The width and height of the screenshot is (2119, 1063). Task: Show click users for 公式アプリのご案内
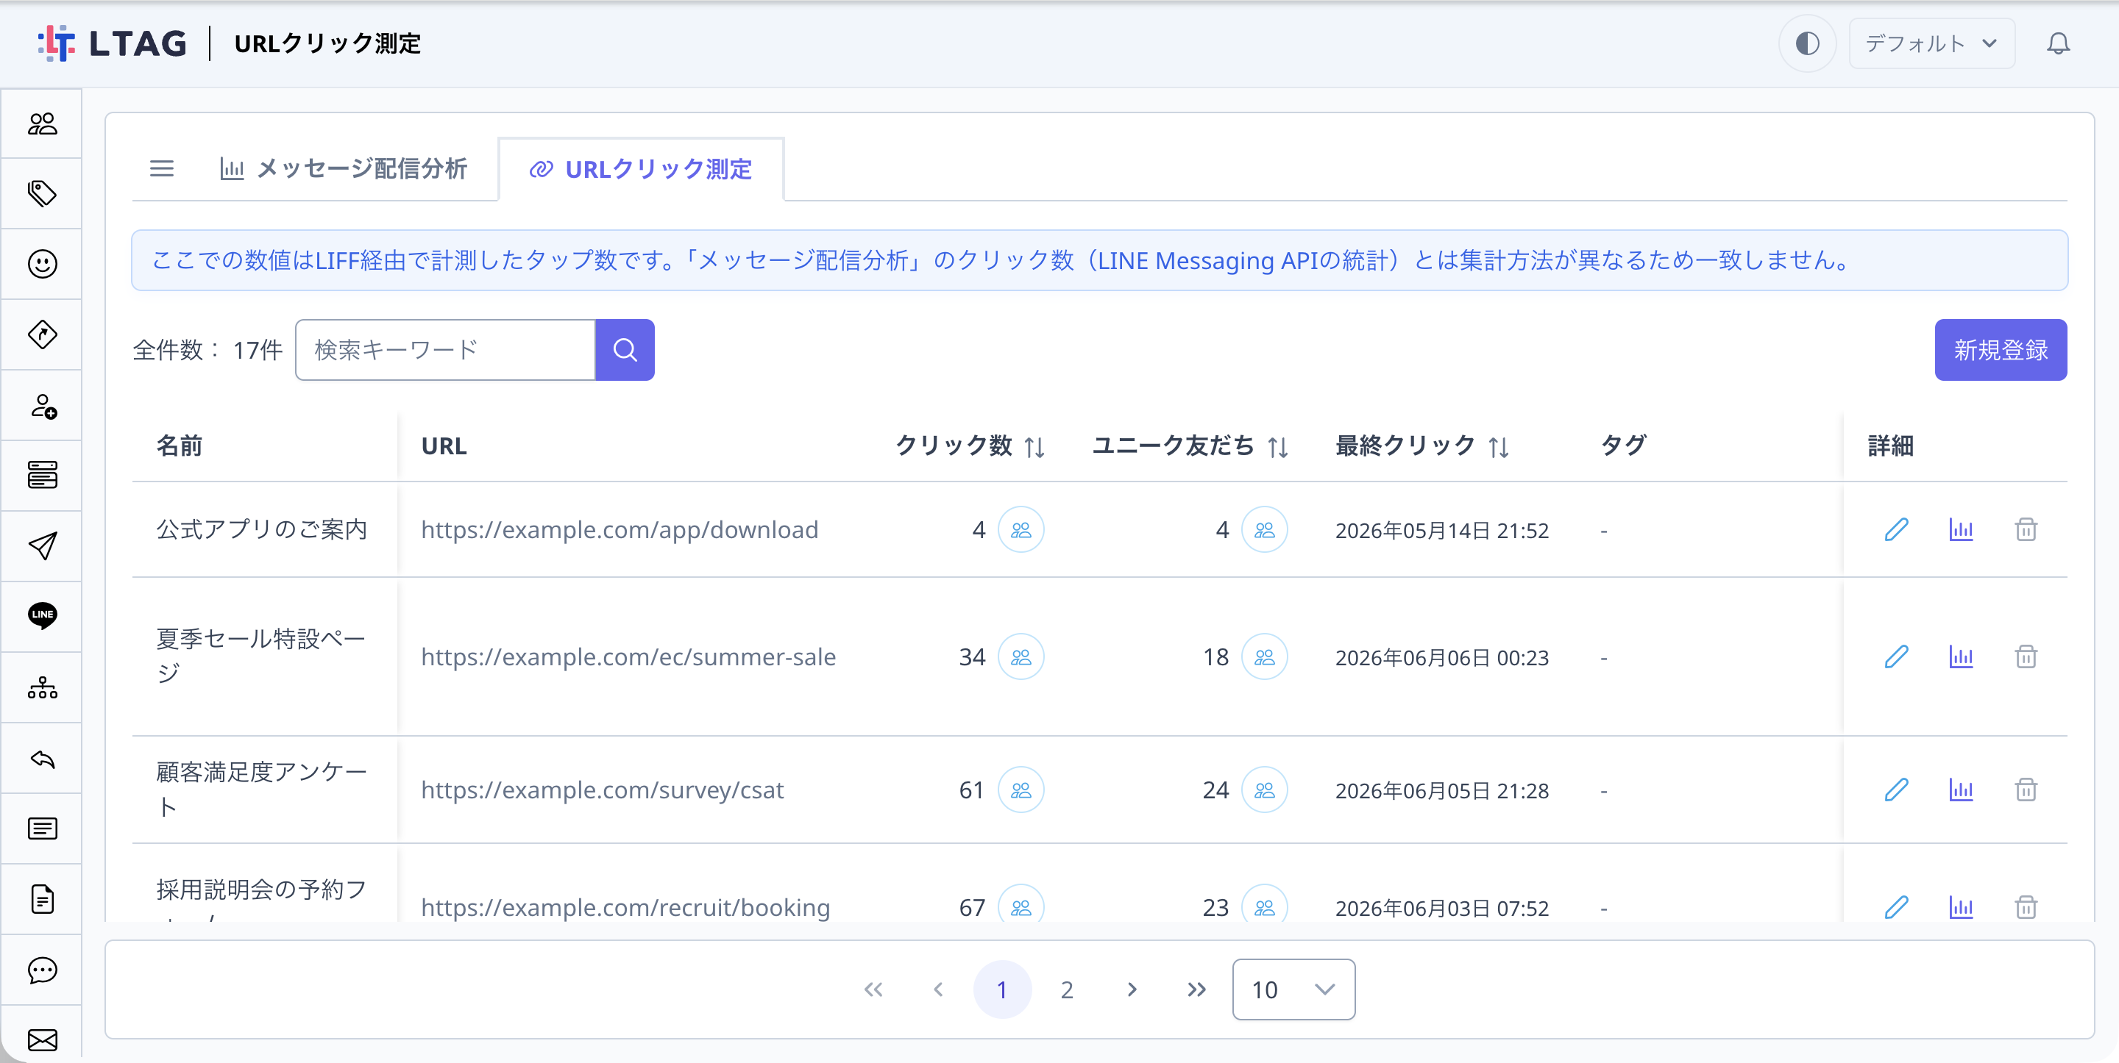coord(1021,529)
